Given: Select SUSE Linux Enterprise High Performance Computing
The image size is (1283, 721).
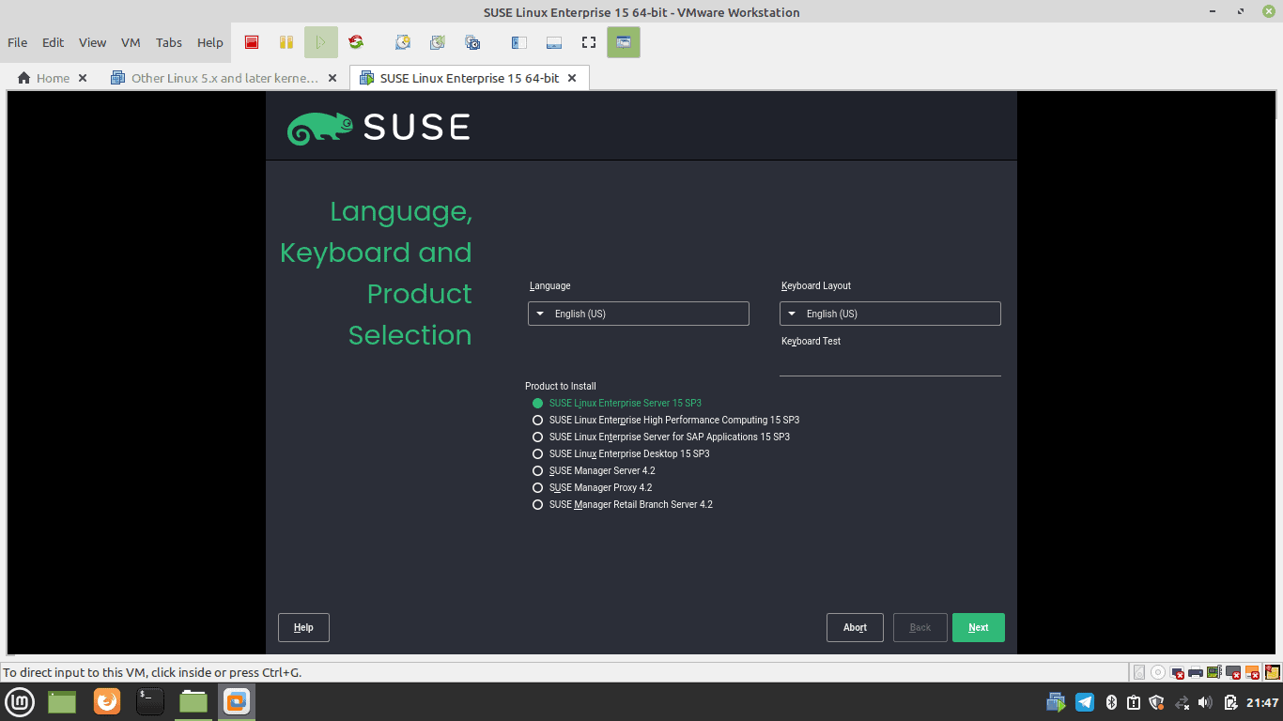Looking at the screenshot, I should (666, 420).
